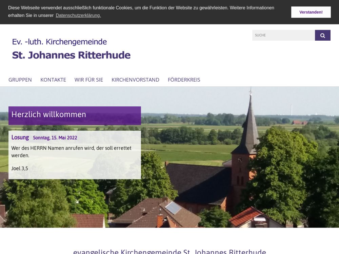This screenshot has width=339, height=254.
Task: Click the date Sonntag, 15. Mai 2022
Action: click(x=55, y=138)
